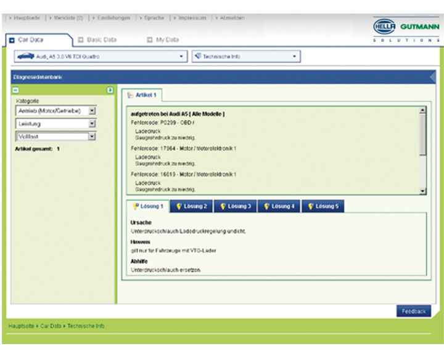
Task: Click right arrow icon on sidebar header
Action: [110, 90]
